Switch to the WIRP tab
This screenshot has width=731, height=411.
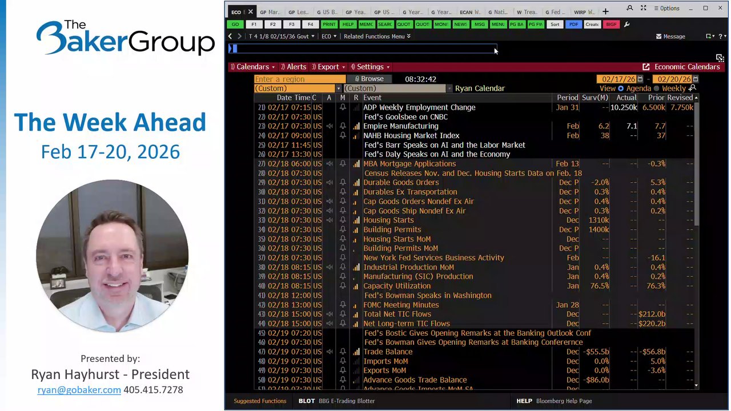(584, 12)
